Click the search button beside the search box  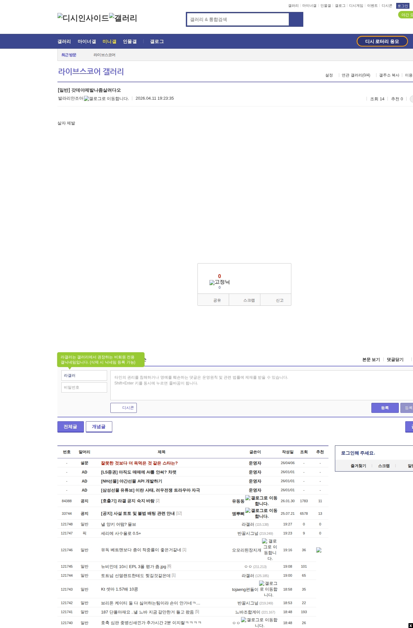[296, 19]
